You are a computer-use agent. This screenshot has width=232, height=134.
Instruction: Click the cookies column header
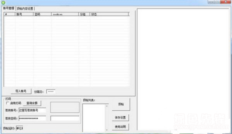65,14
